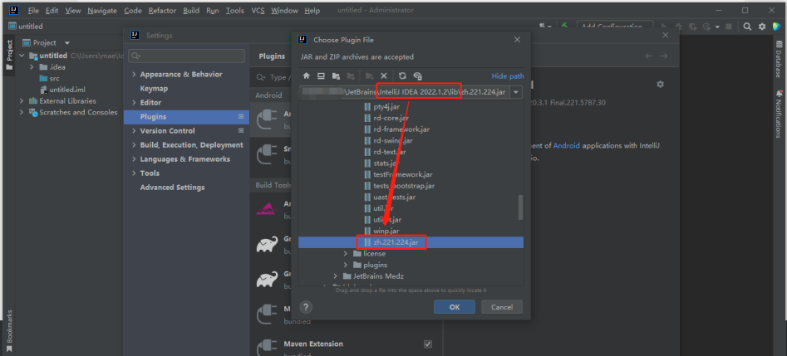Select zh.221.224.jar in file list
Viewport: 787px width, 356px height.
(411, 242)
